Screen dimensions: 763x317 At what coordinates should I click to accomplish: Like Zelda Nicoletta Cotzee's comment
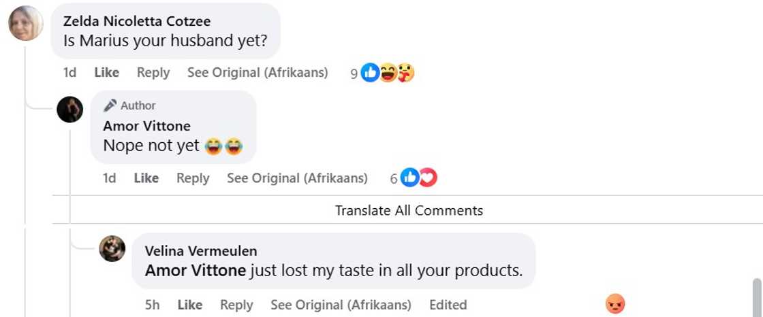(x=106, y=73)
